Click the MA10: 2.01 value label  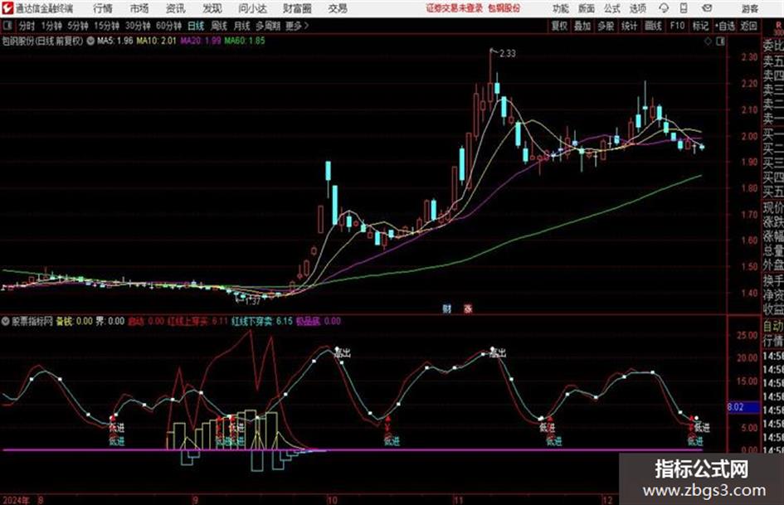click(157, 41)
